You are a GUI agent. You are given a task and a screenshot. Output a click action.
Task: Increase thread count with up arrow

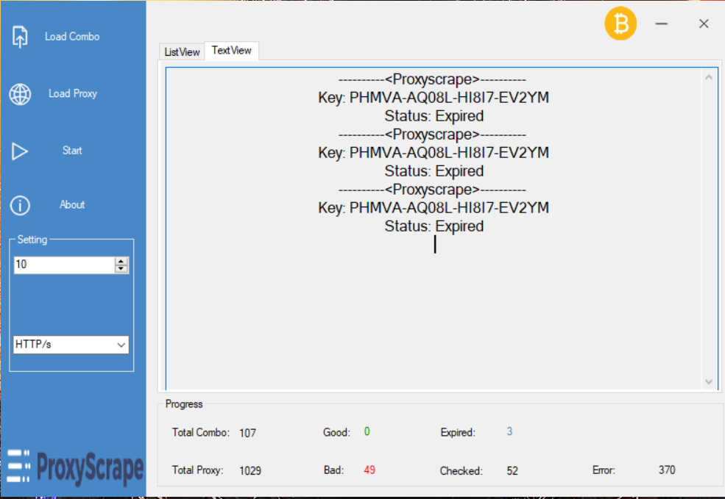pyautogui.click(x=121, y=262)
